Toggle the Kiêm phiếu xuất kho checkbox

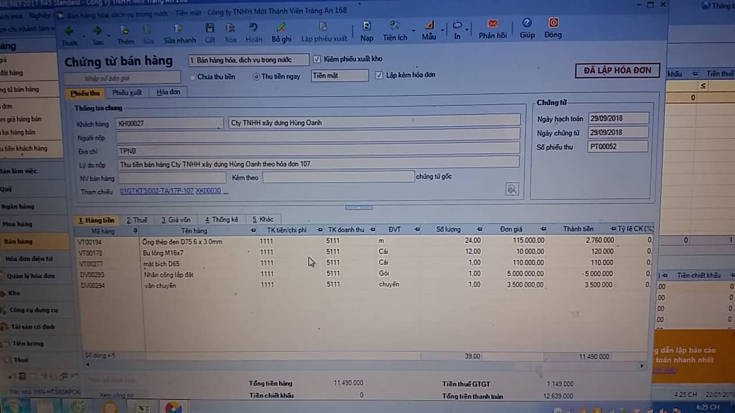(317, 59)
